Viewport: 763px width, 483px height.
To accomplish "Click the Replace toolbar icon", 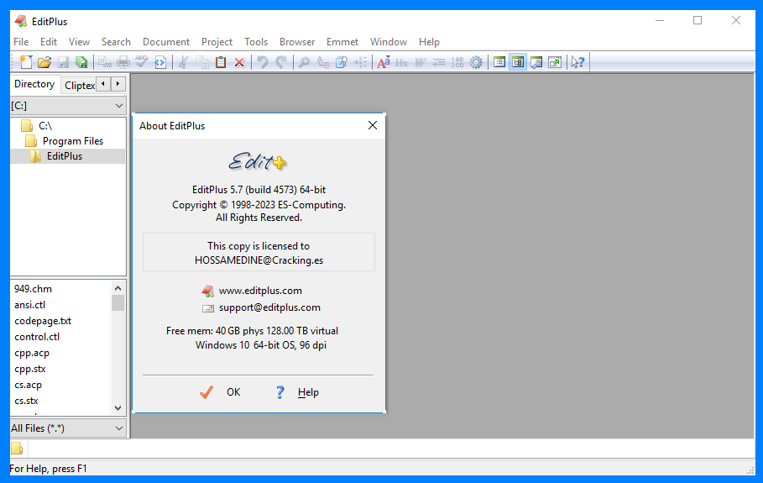I will click(x=322, y=62).
